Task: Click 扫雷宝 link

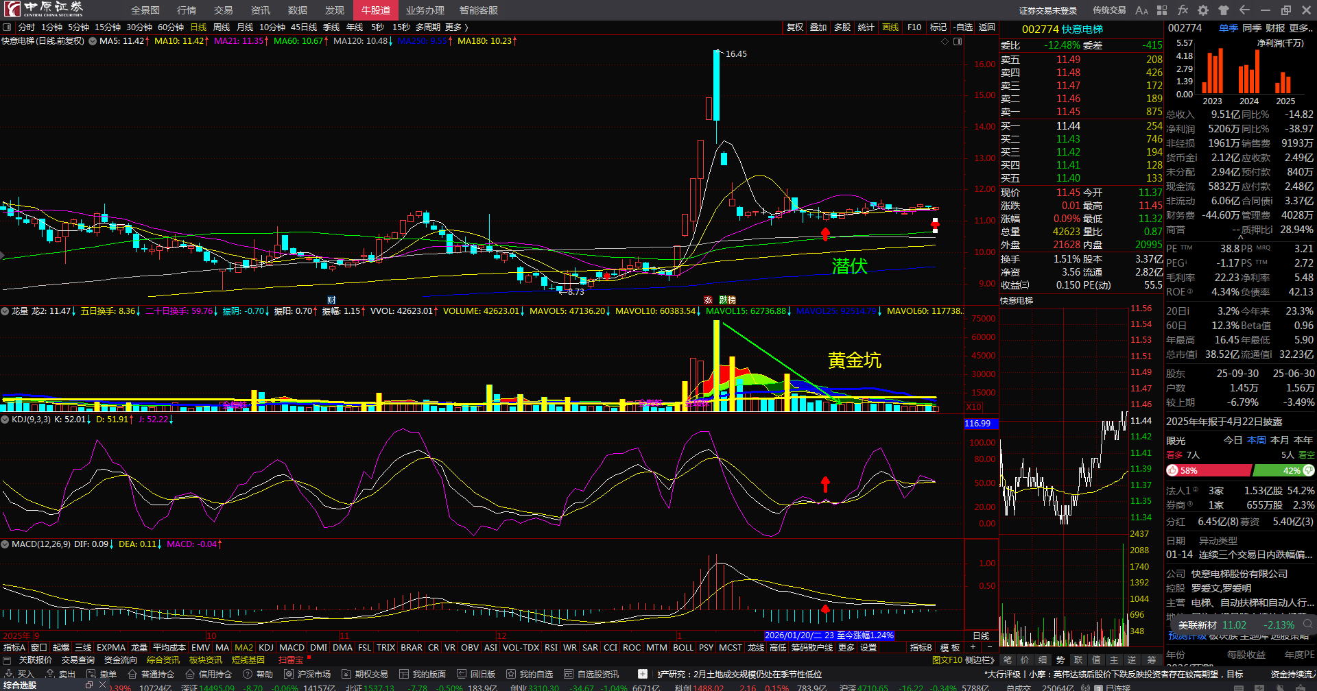Action: pyautogui.click(x=291, y=660)
